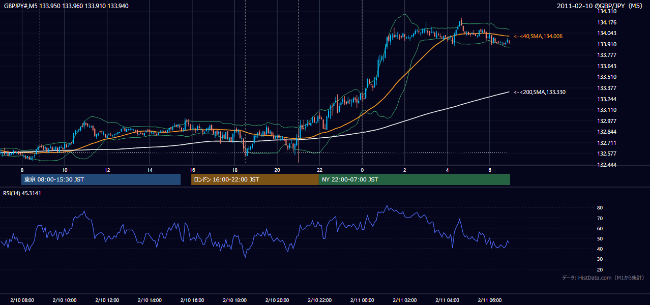Click the データ: HistData.com source credit

[603, 278]
